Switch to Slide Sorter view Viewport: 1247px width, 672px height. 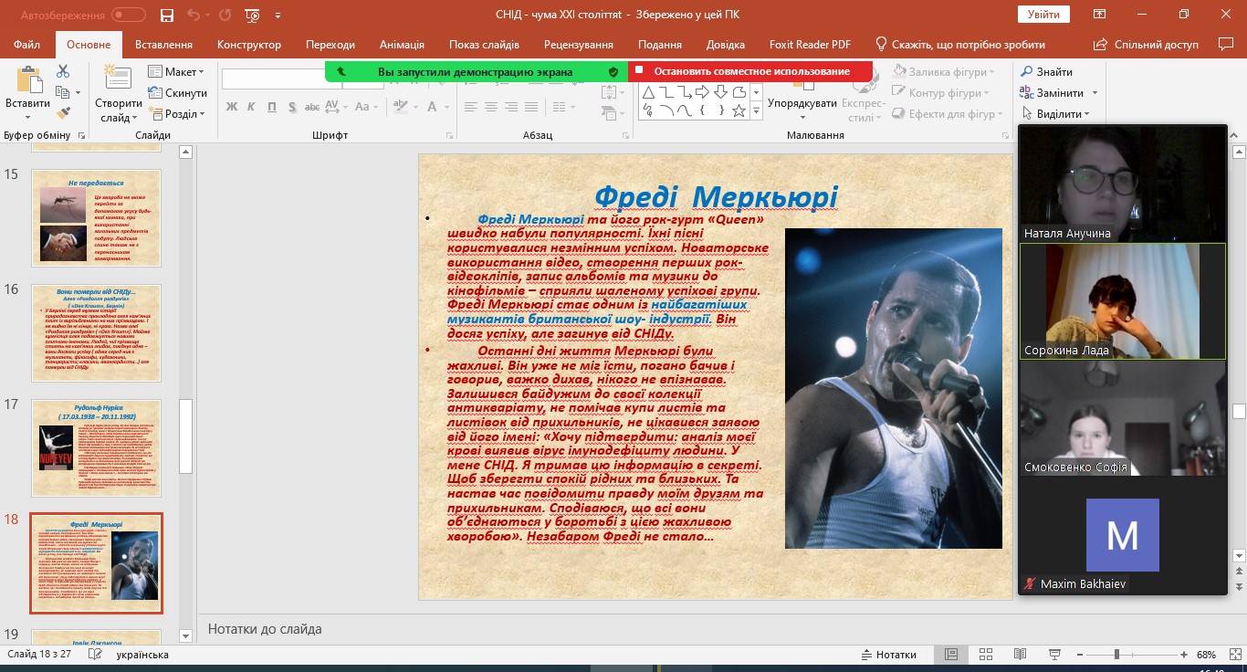coord(985,655)
